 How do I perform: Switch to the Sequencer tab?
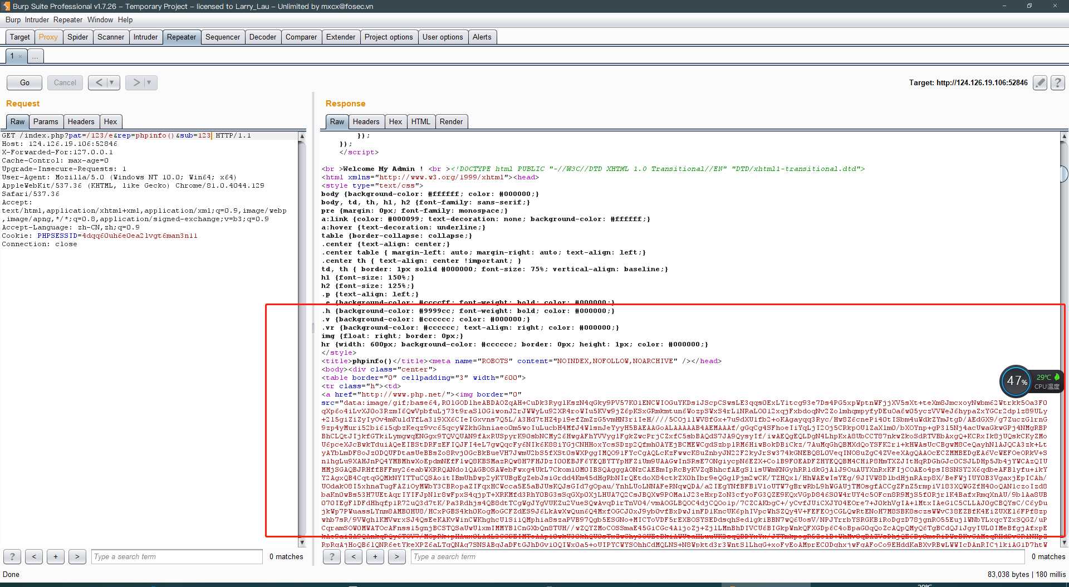223,37
